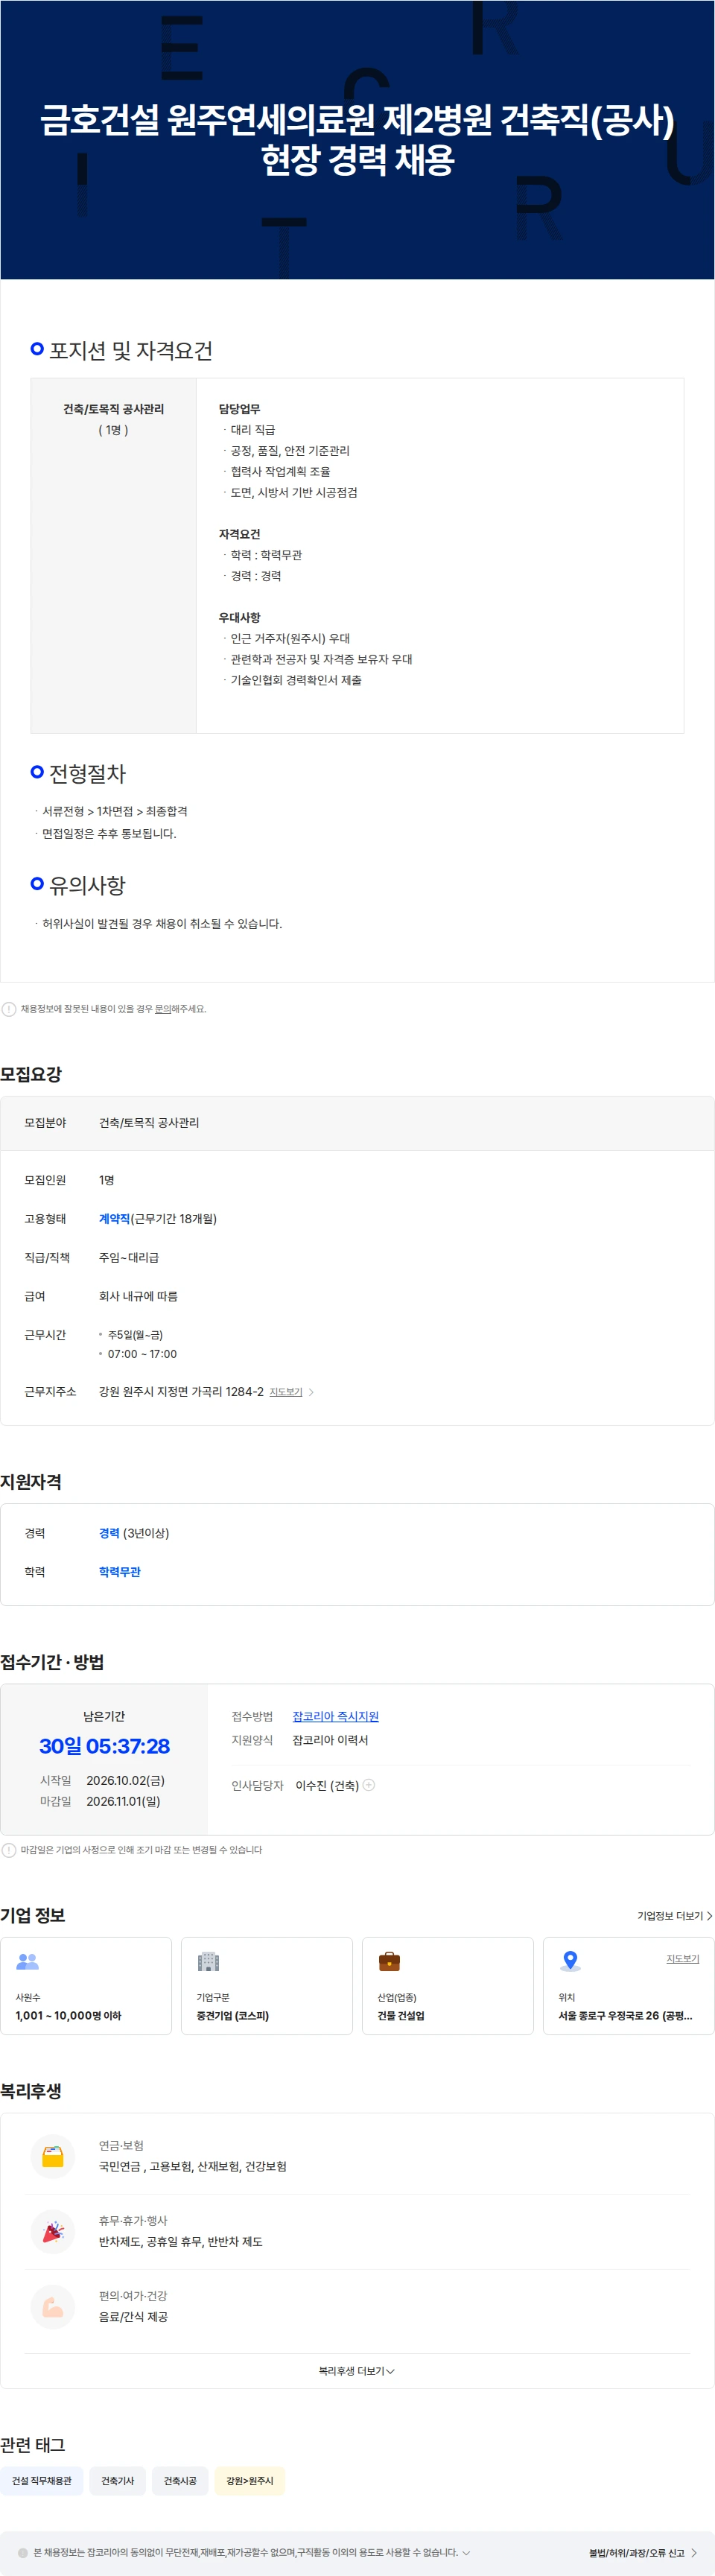Image resolution: width=715 pixels, height=2576 pixels.
Task: Select 강원>원주시 tag
Action: [x=250, y=2481]
